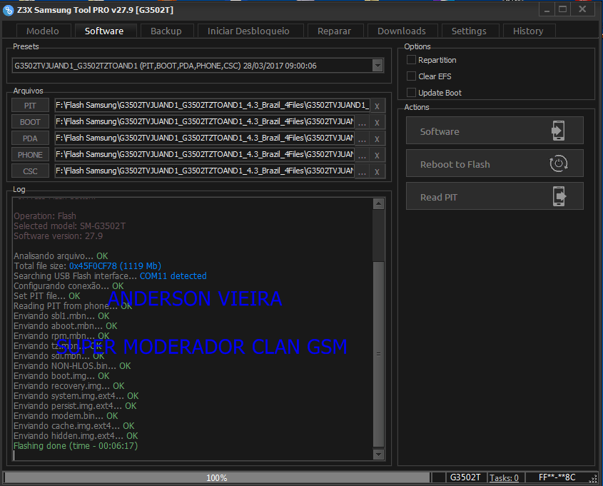Screen dimensions: 603x486
Task: Click the G3502T model in status bar
Action: click(x=465, y=477)
